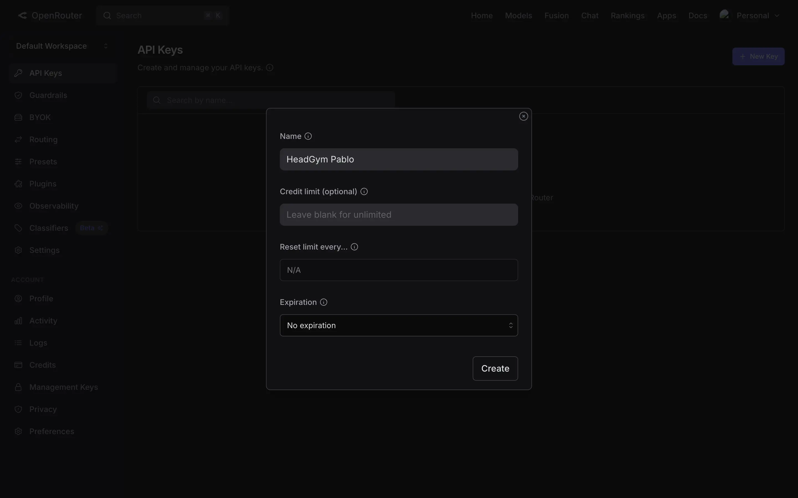Image resolution: width=798 pixels, height=498 pixels.
Task: Click the API Keys page heading
Action: pos(160,50)
